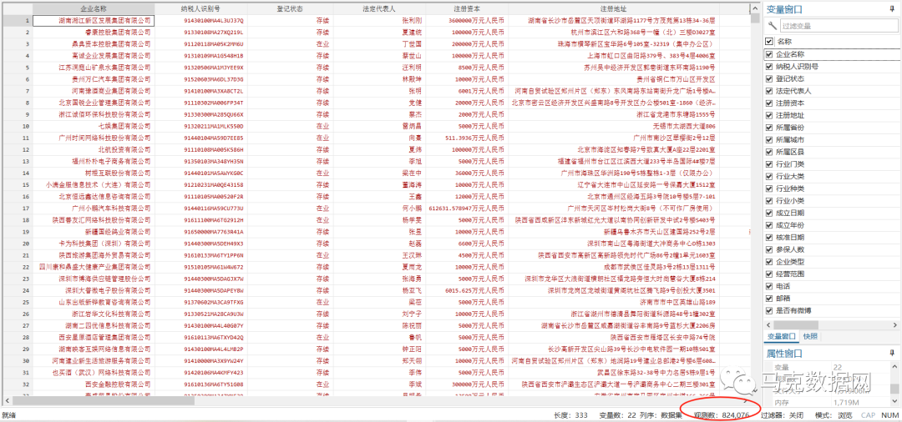Uncheck the 行业小类 variable
Image resolution: width=902 pixels, height=422 pixels.
click(769, 200)
